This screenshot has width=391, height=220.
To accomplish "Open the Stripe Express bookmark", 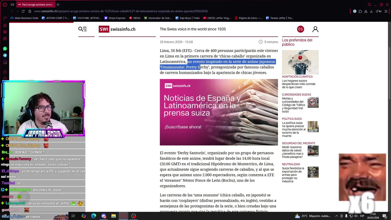I will coord(115,18).
